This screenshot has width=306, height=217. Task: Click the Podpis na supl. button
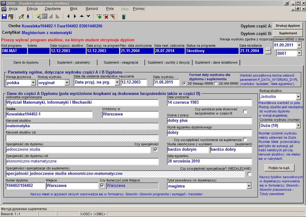tap(279, 168)
